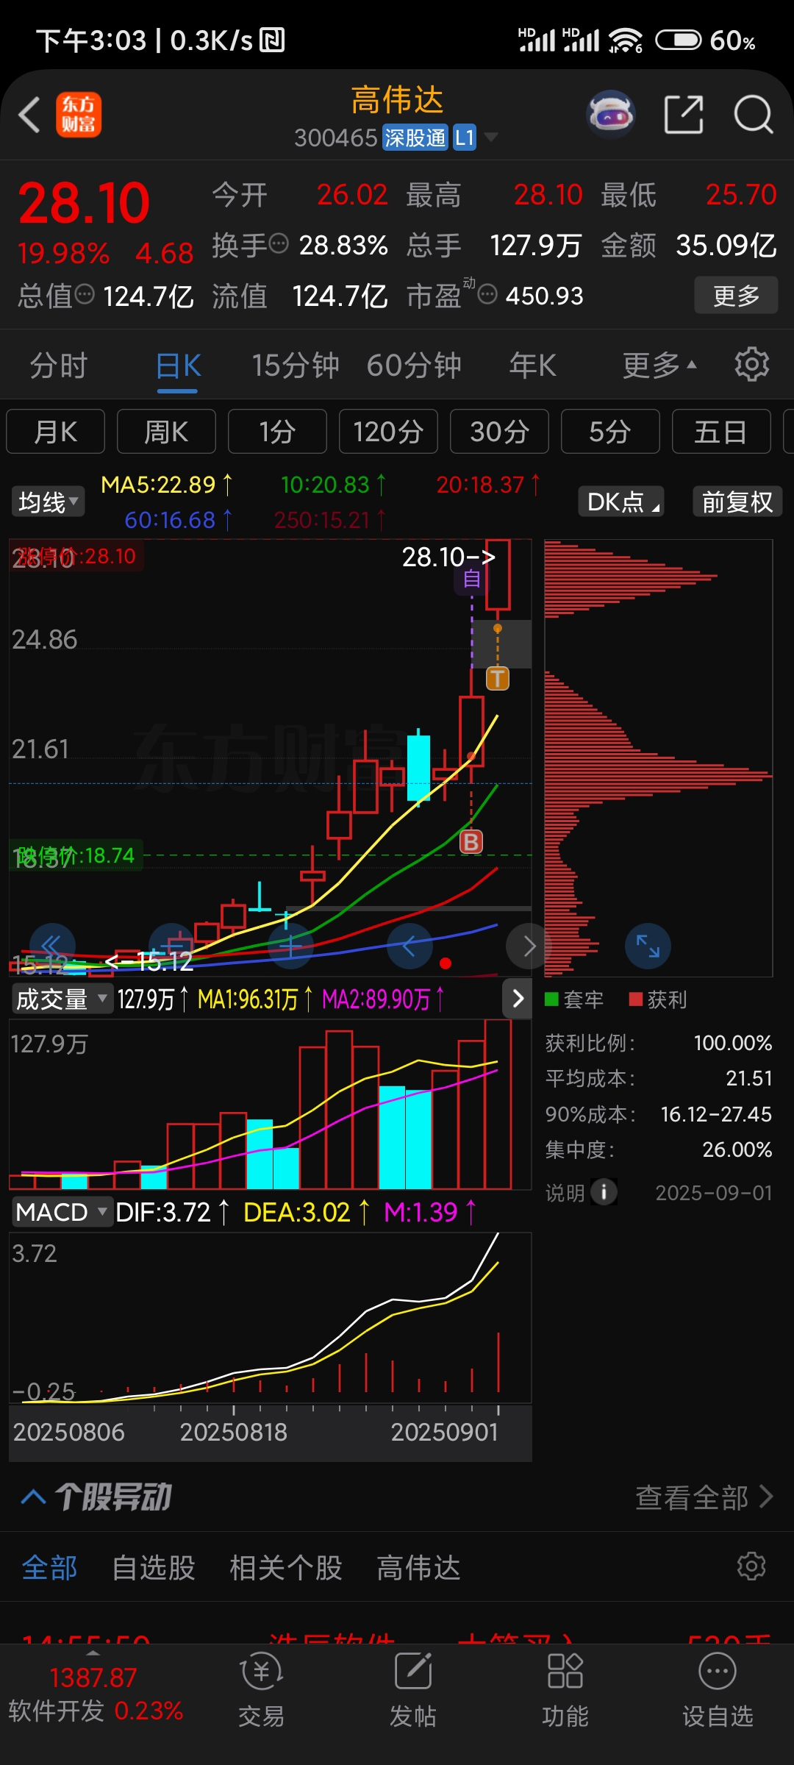Tap the 更多 quote details button
The height and width of the screenshot is (1765, 794).
point(736,296)
